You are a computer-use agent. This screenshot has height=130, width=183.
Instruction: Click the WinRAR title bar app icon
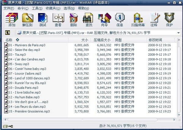[4, 2]
